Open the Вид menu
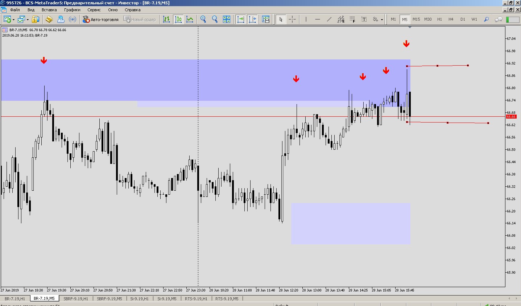This screenshot has height=306, width=521. [31, 10]
